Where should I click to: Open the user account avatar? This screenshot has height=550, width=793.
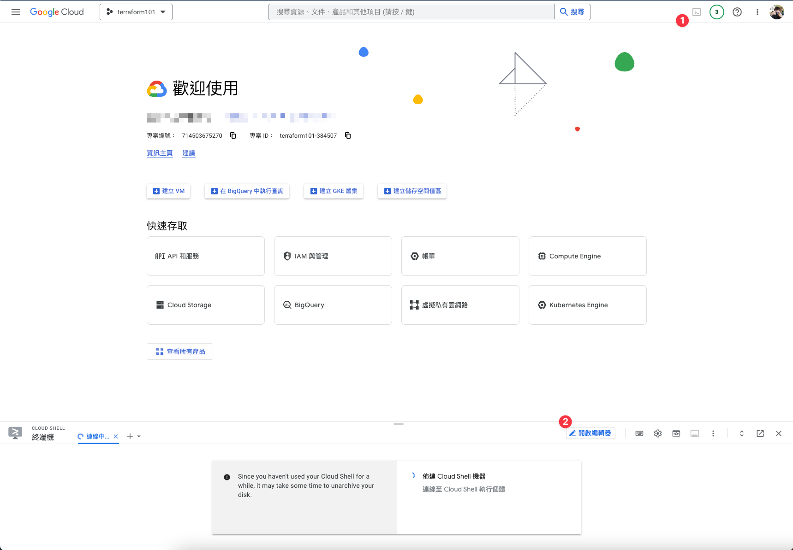click(x=777, y=12)
